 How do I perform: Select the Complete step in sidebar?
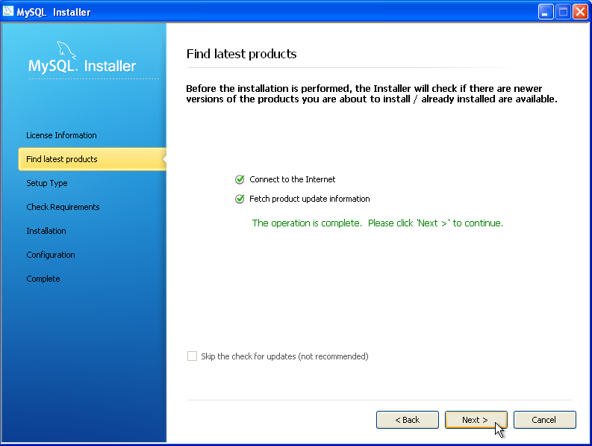tap(43, 279)
